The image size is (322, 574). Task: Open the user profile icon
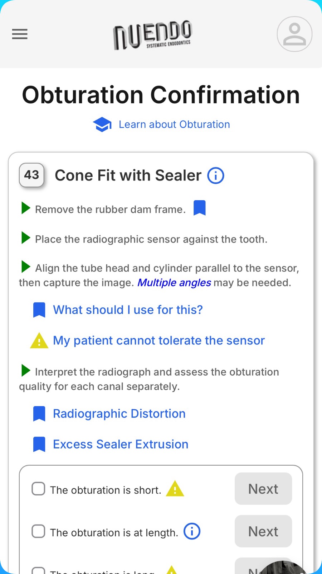294,34
